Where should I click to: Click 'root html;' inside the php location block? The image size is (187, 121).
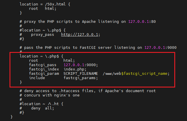pyautogui.click(x=52, y=61)
